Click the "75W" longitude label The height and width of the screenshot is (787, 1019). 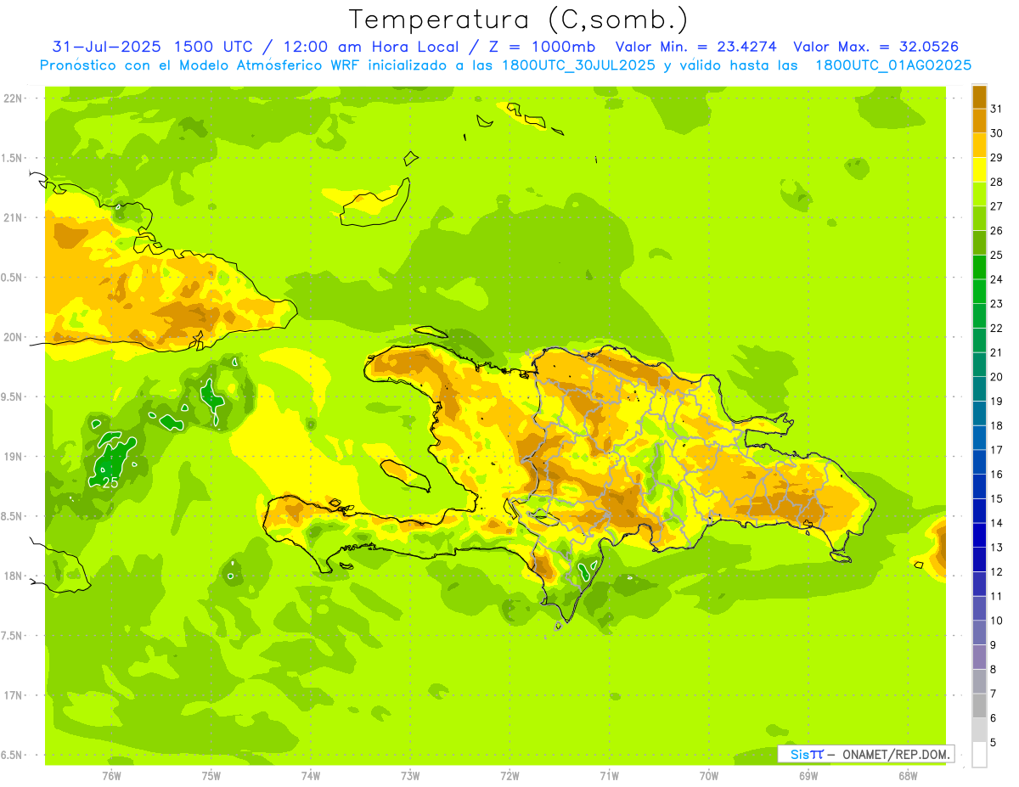[211, 775]
